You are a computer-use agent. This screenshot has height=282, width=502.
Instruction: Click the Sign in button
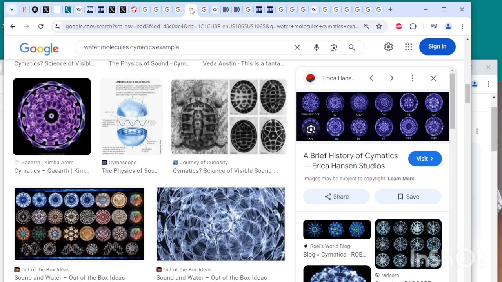pyautogui.click(x=437, y=47)
